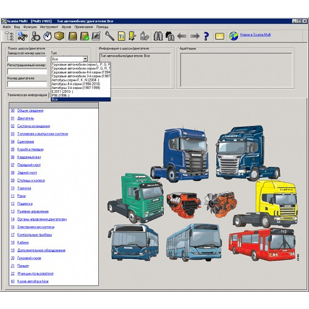Select the parts diagram info icon
Screen dimensions: 309x309
click(22, 36)
